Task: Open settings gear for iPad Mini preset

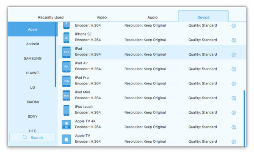Action: click(234, 98)
